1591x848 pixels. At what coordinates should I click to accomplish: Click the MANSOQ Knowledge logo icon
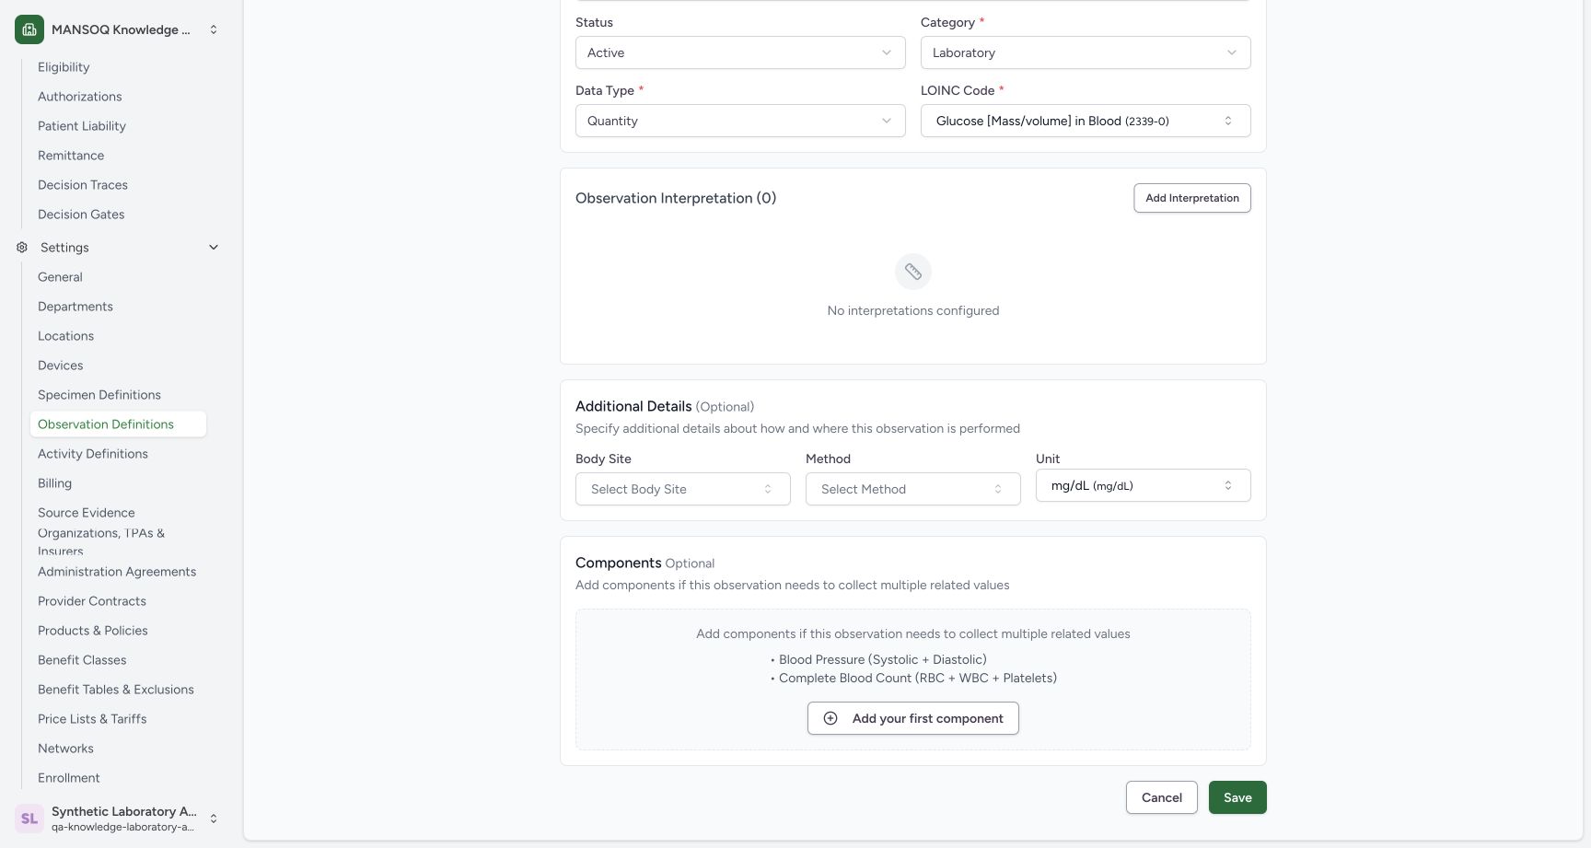pyautogui.click(x=29, y=29)
